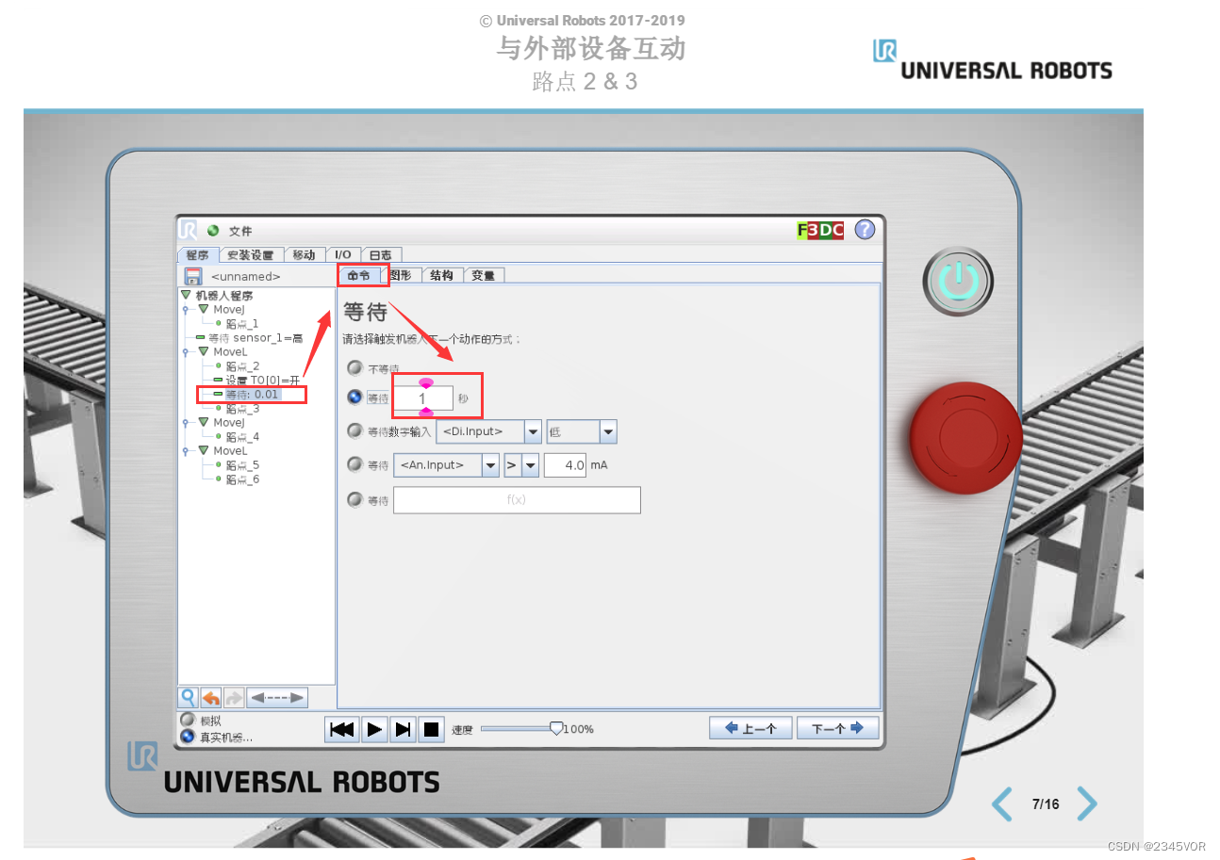Switch to 模拟 simulation mode
The width and height of the screenshot is (1220, 860).
point(188,721)
